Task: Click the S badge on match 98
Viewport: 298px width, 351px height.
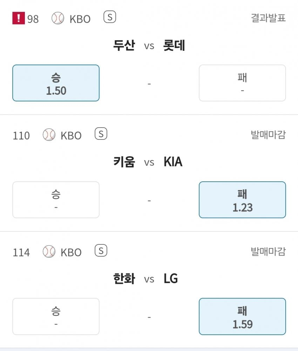Action: coord(110,17)
